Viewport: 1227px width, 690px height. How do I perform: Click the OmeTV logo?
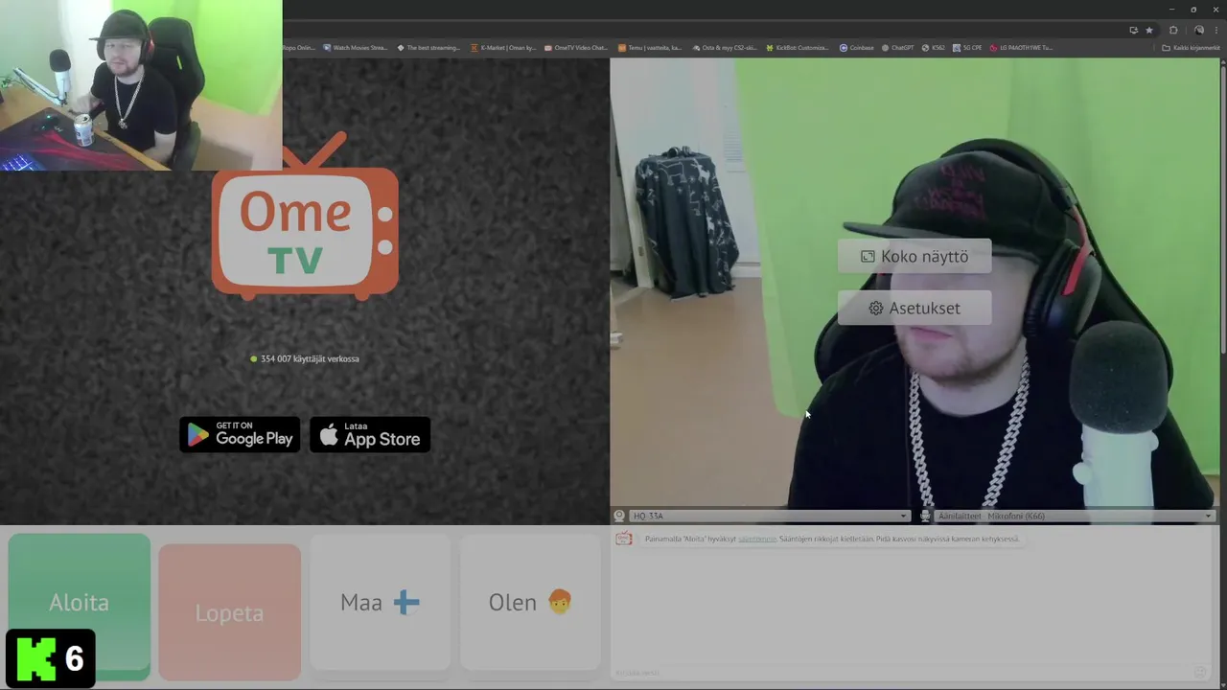(305, 217)
